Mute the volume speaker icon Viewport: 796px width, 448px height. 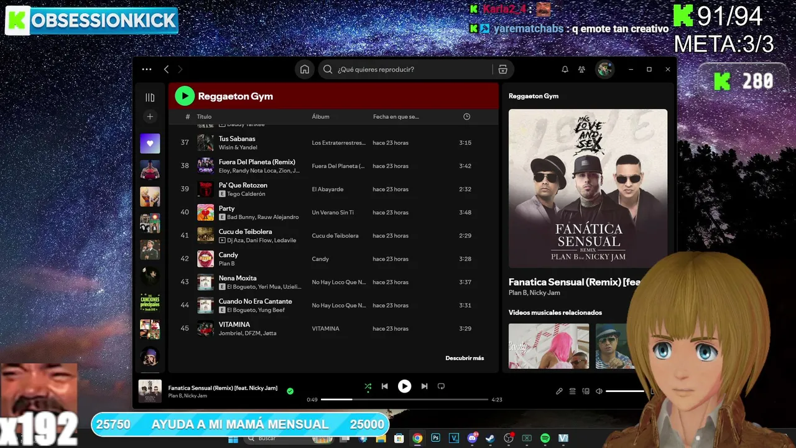tap(599, 391)
